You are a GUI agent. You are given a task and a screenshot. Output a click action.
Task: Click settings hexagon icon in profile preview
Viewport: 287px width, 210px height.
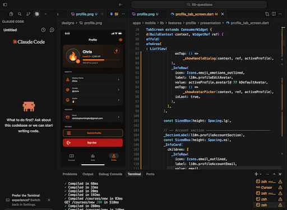coord(121,40)
